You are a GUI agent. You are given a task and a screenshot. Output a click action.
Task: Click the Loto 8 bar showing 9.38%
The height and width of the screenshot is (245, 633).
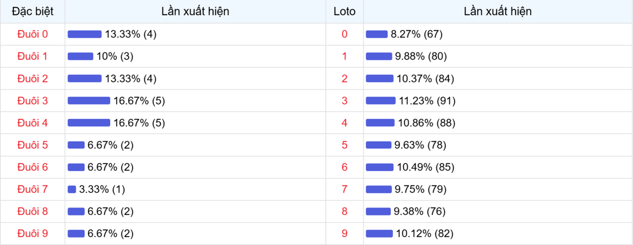coord(378,211)
